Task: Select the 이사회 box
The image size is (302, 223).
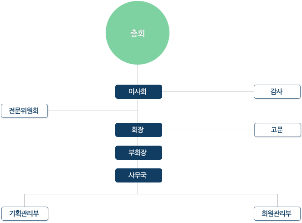Action: click(x=138, y=91)
